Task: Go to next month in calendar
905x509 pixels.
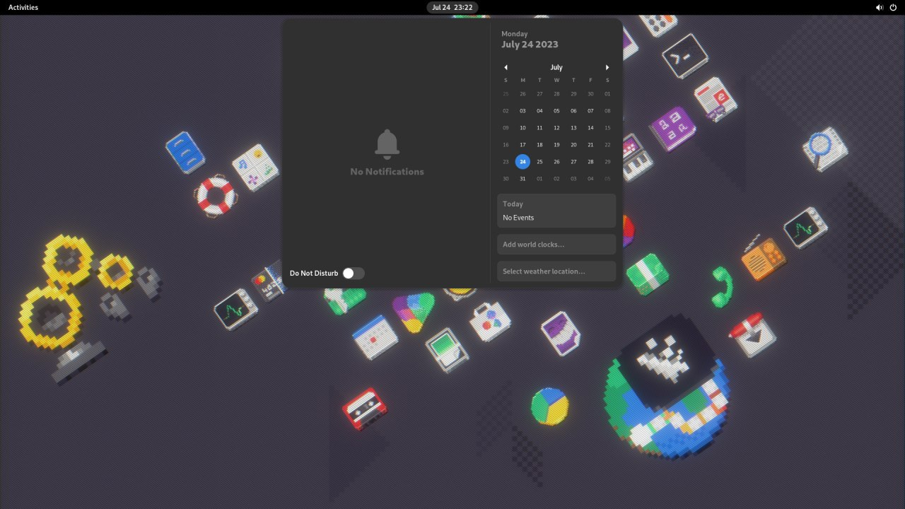Action: (607, 67)
